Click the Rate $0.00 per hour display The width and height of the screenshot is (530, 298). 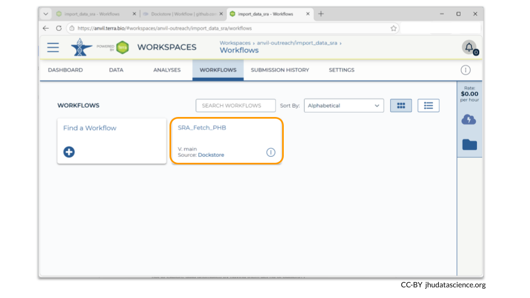tap(469, 94)
